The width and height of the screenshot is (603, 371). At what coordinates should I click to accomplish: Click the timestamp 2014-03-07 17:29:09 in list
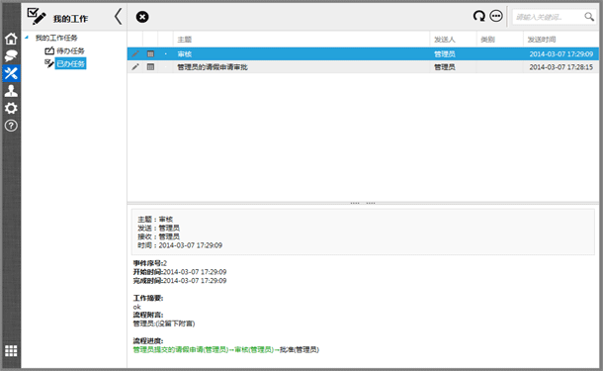click(x=561, y=53)
